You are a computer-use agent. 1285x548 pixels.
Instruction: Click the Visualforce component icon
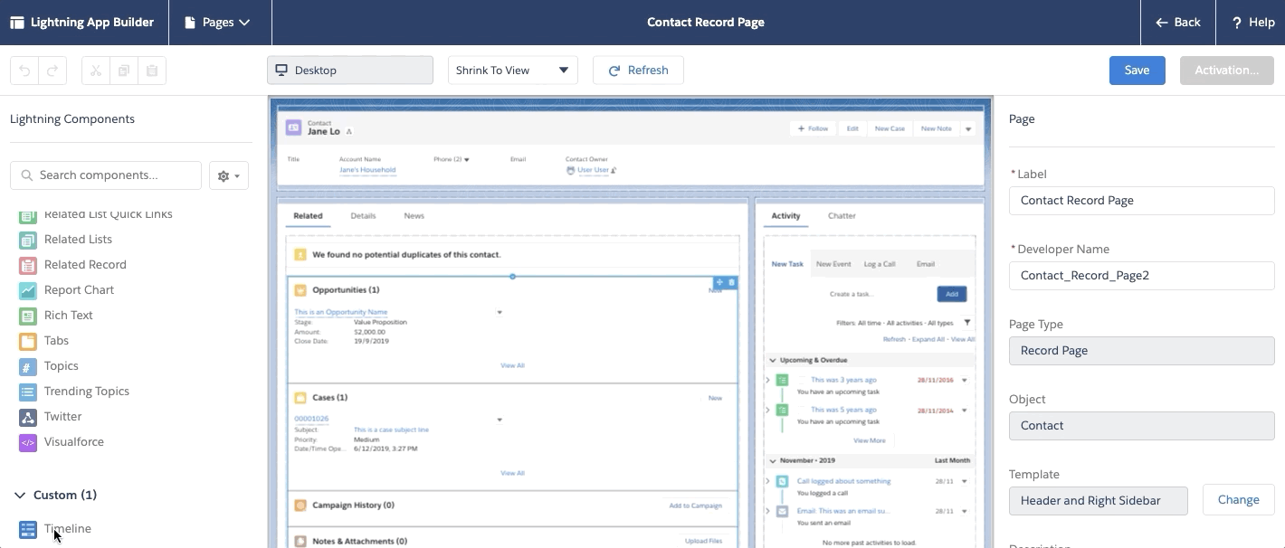tap(28, 442)
